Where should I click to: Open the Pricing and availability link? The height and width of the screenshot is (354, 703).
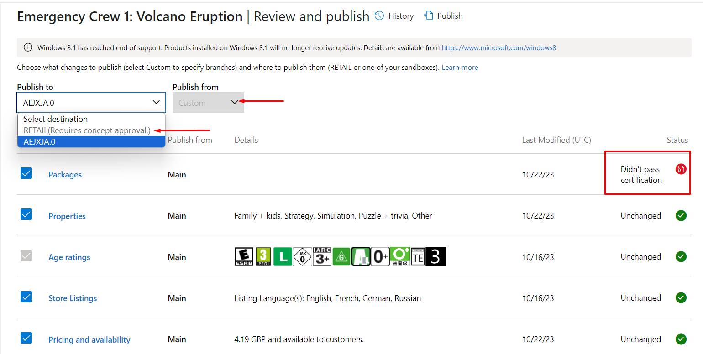89,340
